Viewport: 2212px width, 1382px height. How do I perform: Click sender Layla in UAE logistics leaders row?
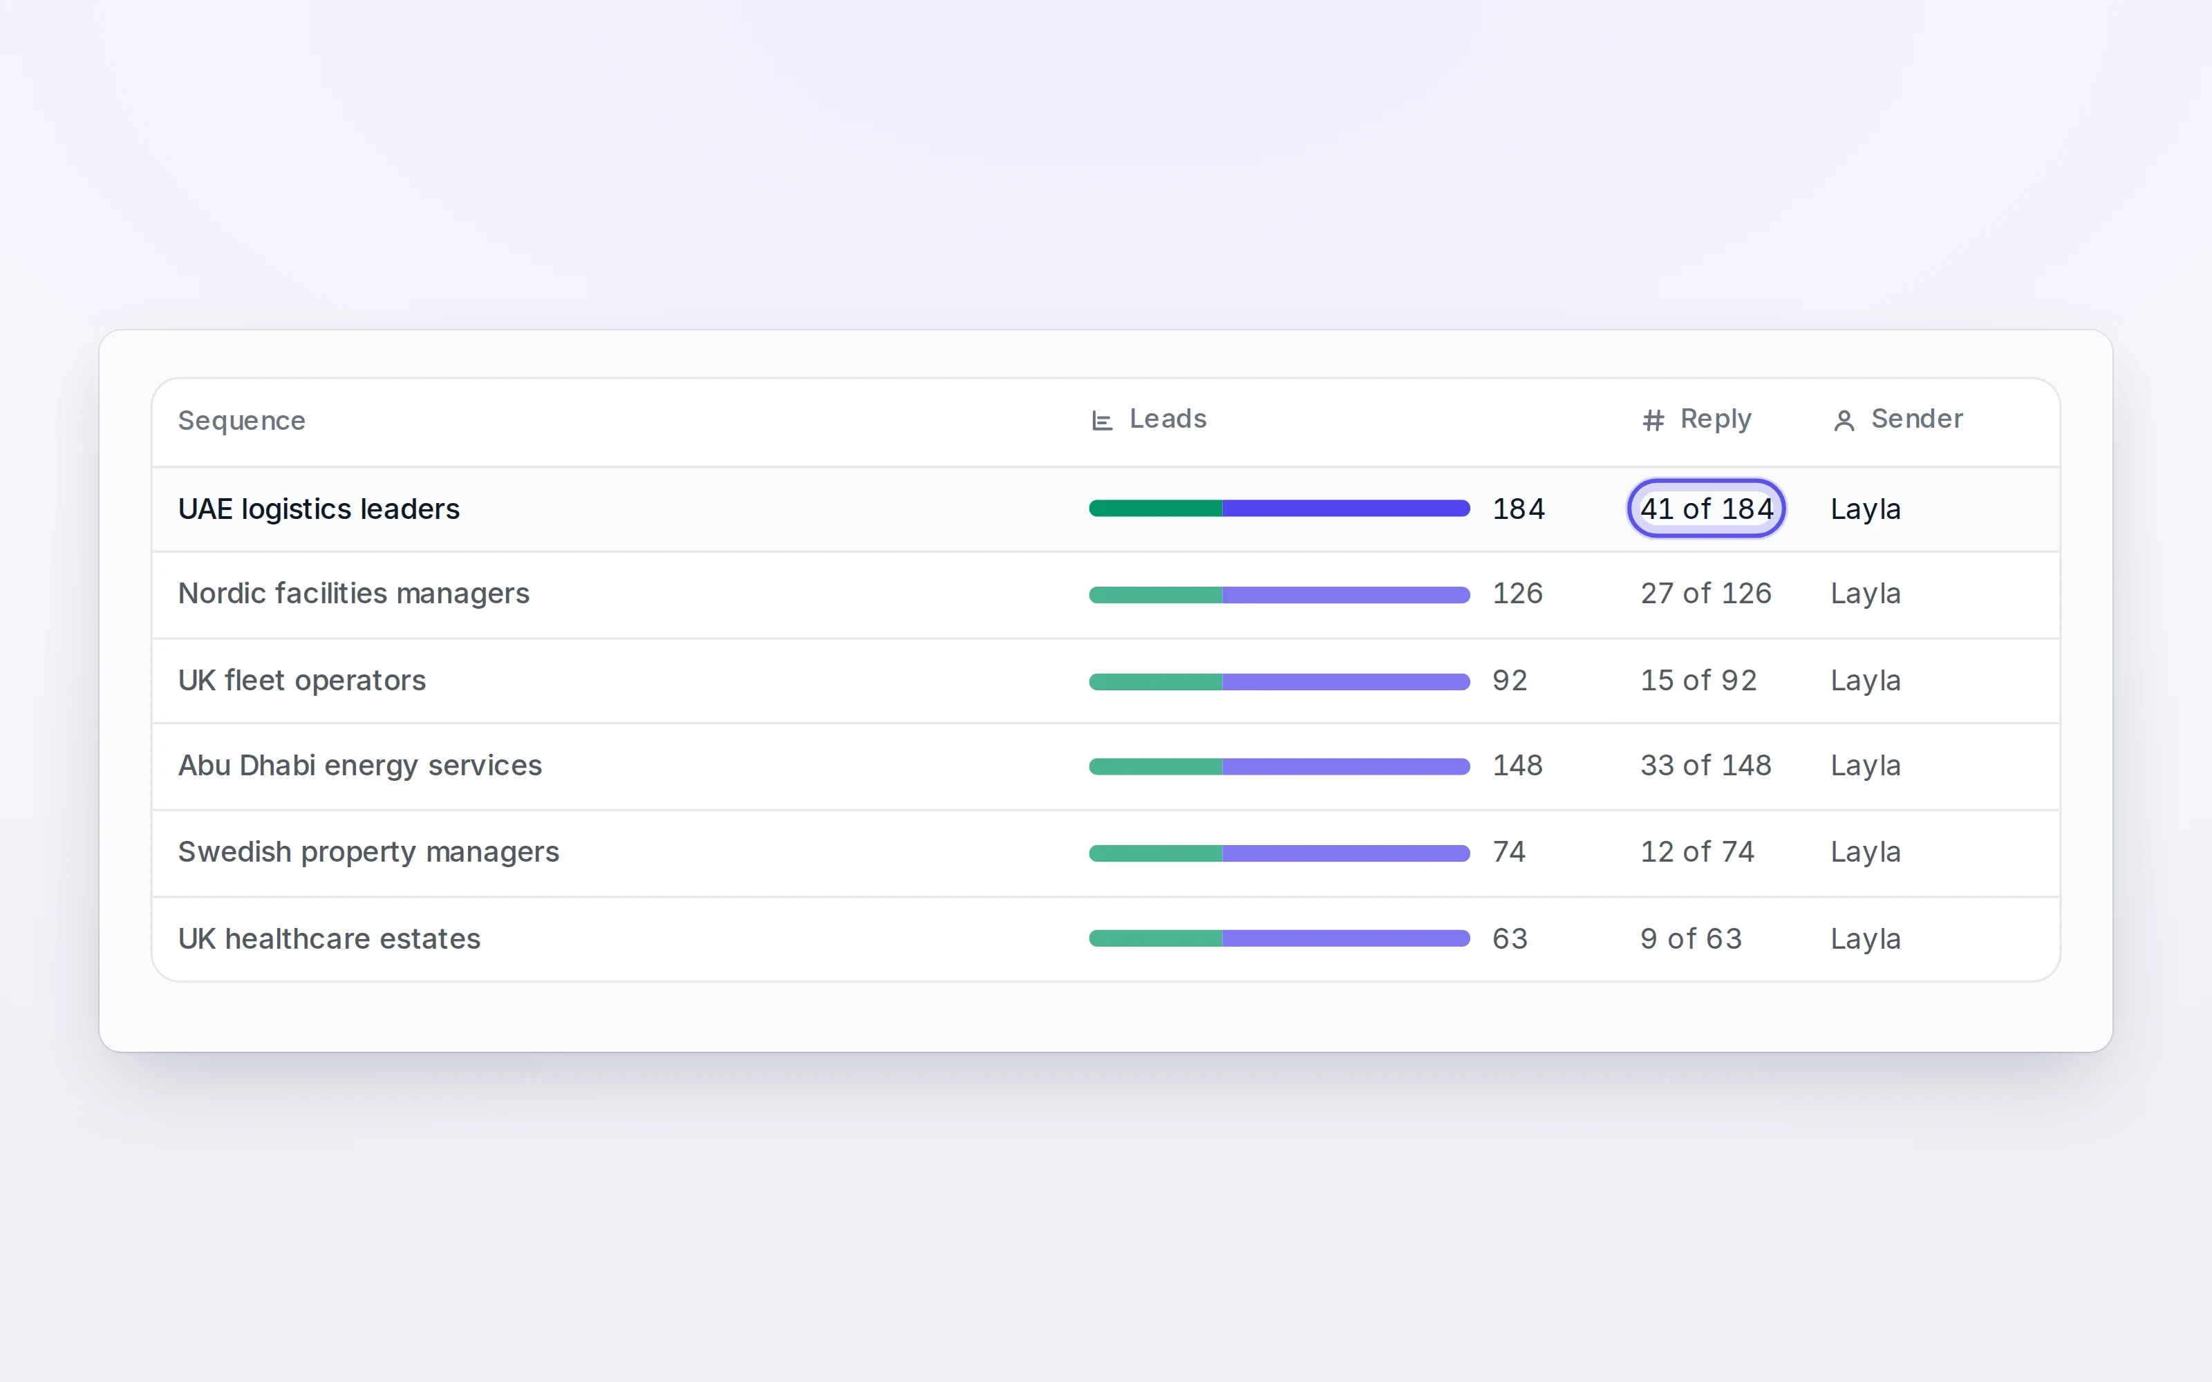click(x=1866, y=509)
